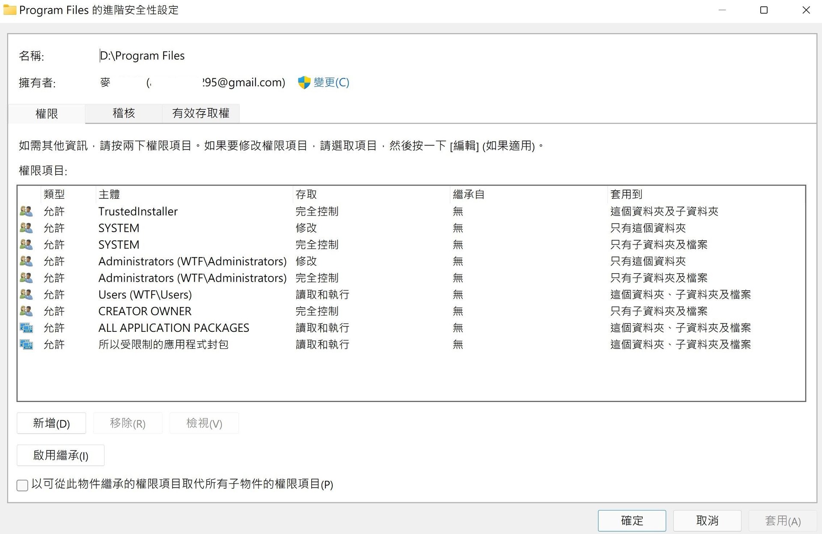Click the user group icon next to SYSTEM
The height and width of the screenshot is (534, 822).
point(26,227)
